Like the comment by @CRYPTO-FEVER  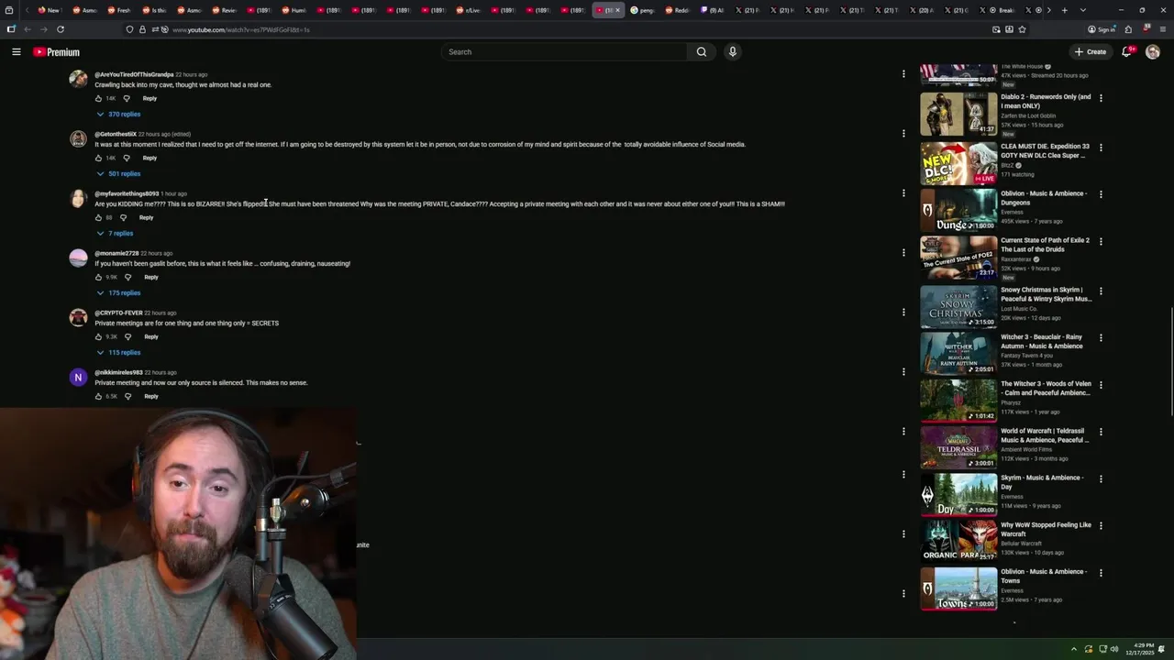[99, 336]
